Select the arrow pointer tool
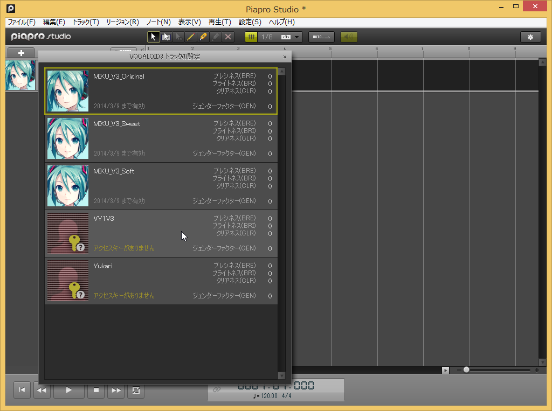Screen dimensions: 552x411 [153, 37]
